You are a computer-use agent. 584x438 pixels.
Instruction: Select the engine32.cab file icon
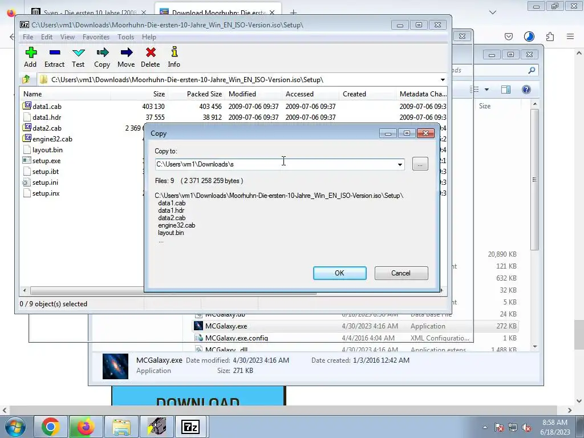pos(27,139)
